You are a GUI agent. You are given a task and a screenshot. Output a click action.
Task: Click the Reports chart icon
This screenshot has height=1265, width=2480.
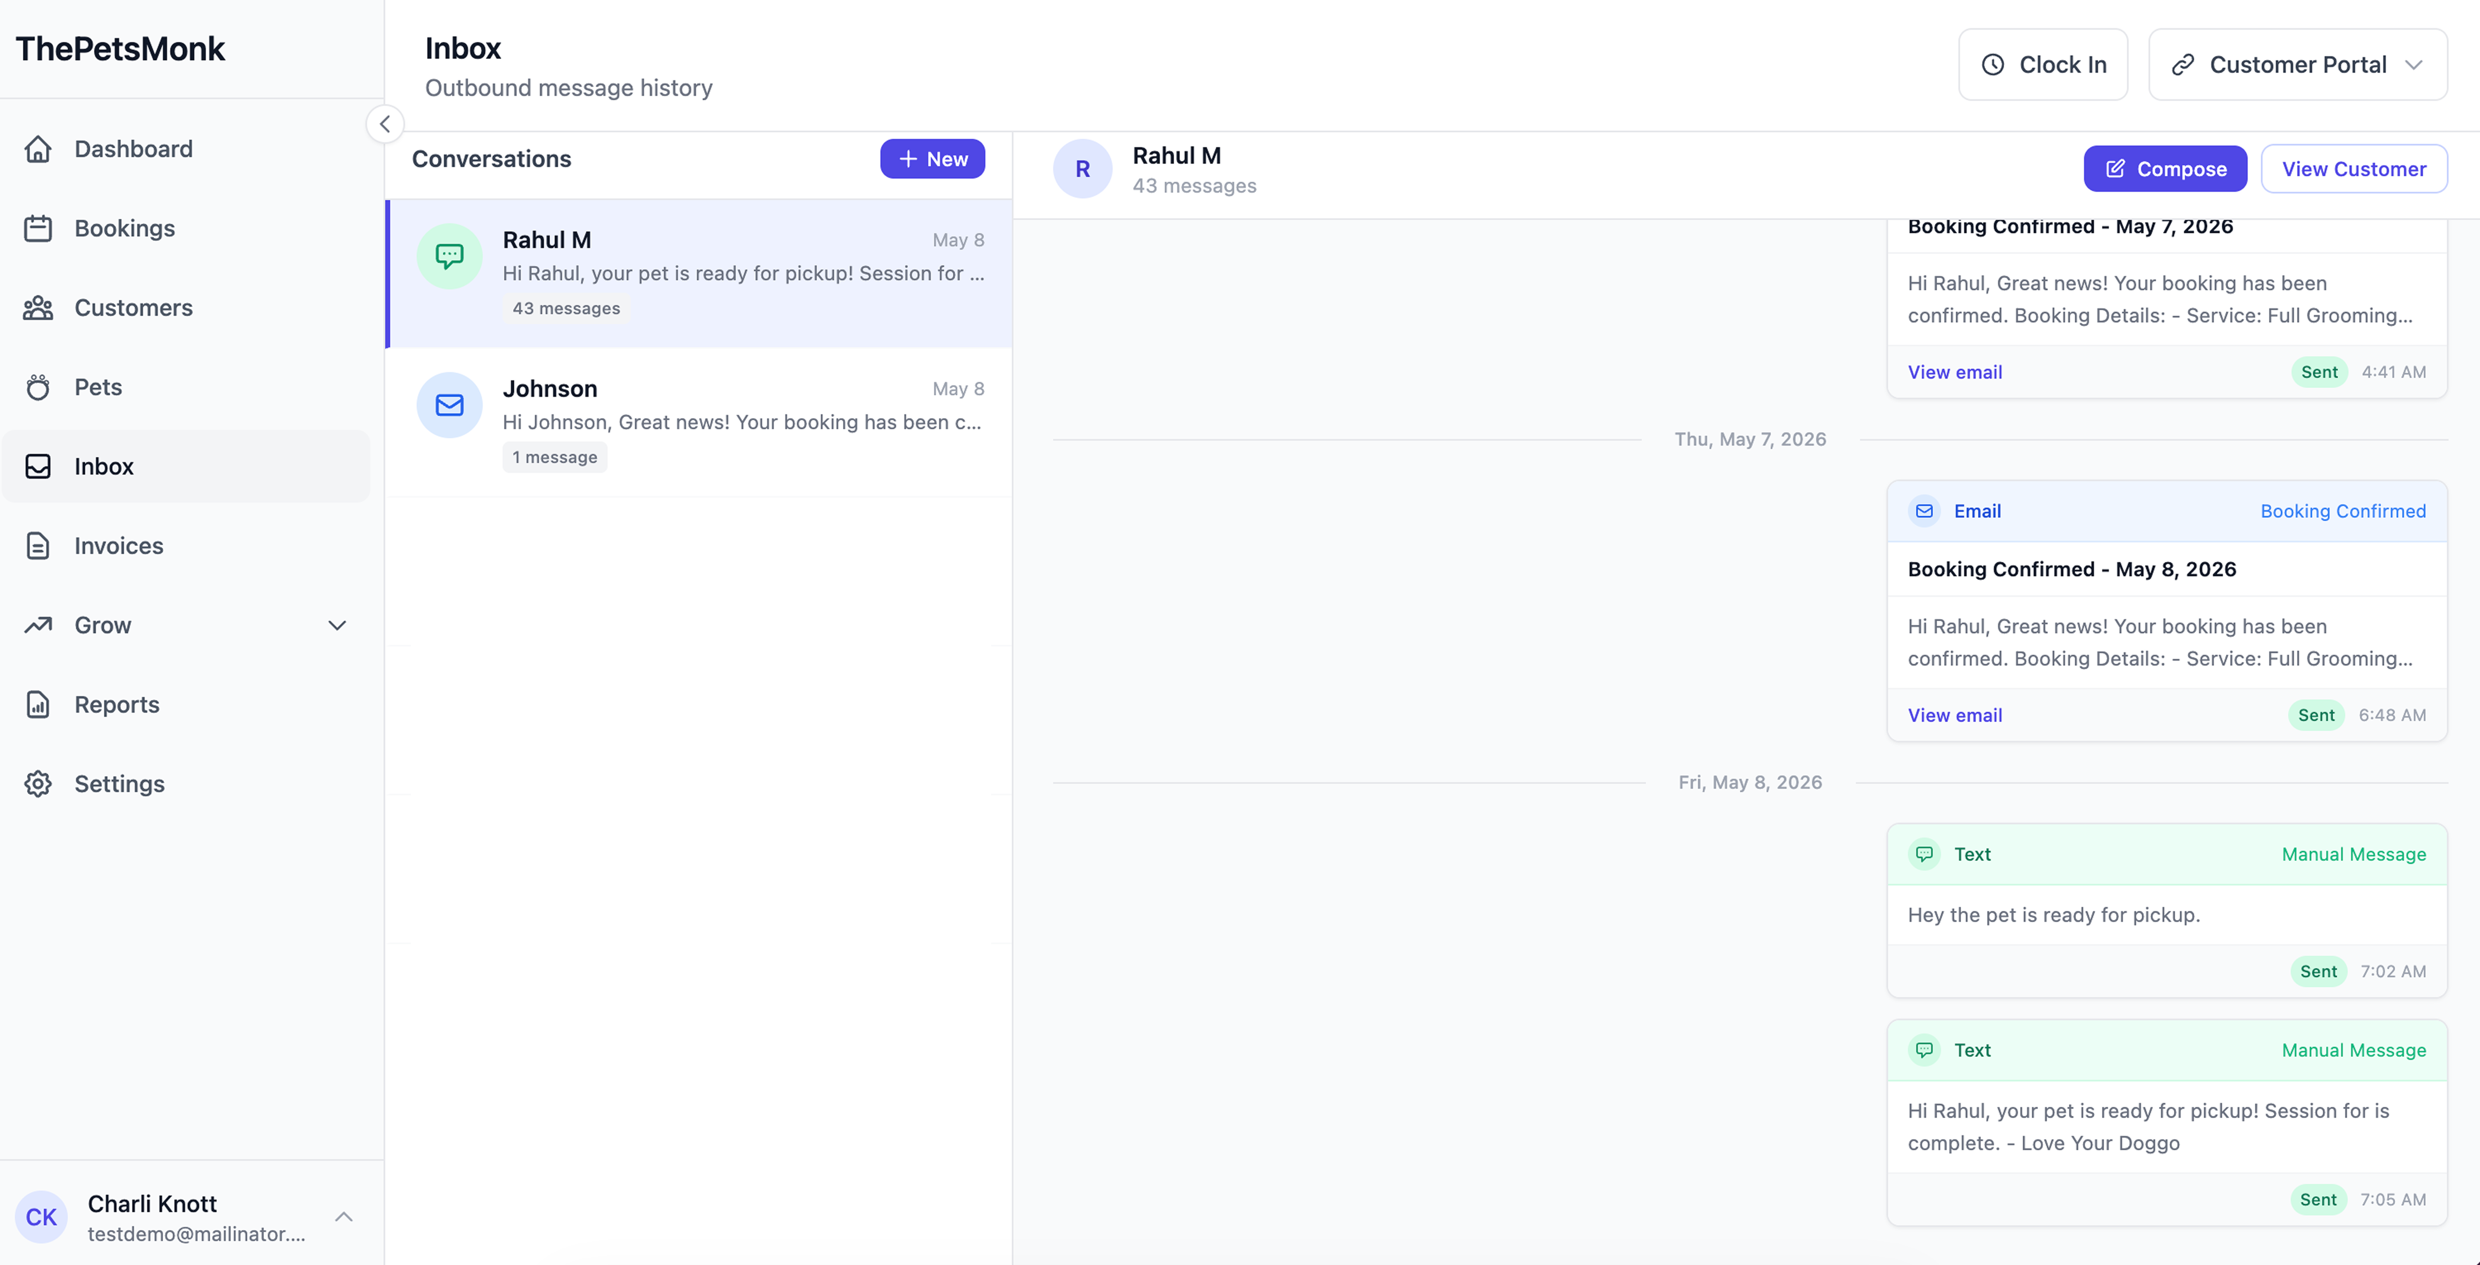(38, 705)
